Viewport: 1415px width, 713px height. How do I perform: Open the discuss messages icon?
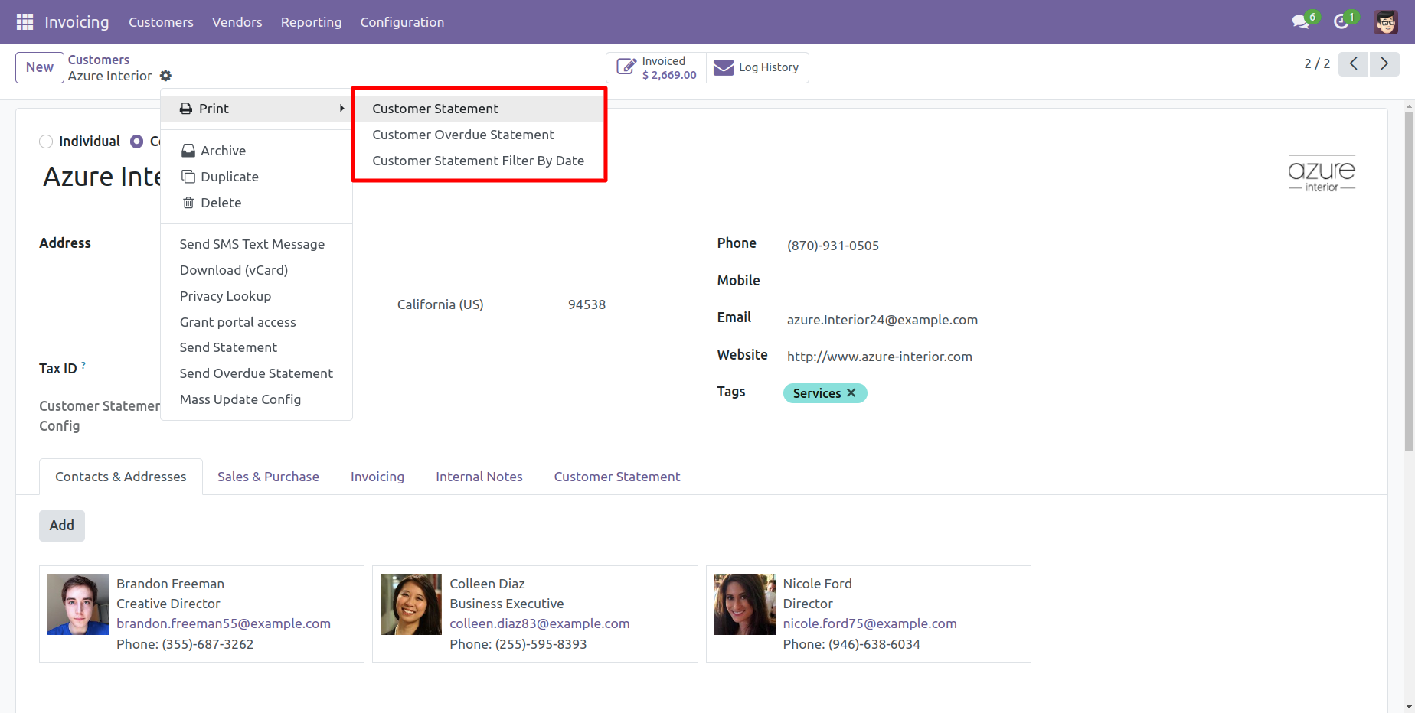coord(1300,22)
